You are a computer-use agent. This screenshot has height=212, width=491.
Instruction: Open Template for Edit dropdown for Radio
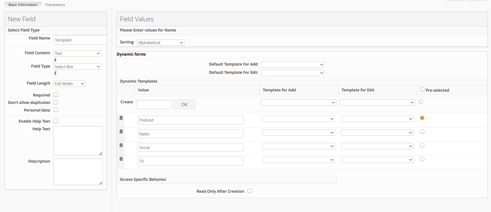377,133
